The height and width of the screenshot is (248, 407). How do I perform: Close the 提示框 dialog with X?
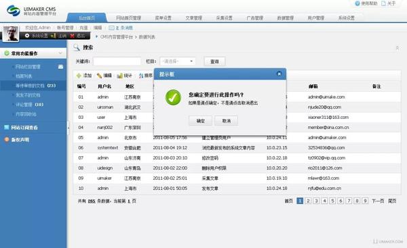coord(279,74)
